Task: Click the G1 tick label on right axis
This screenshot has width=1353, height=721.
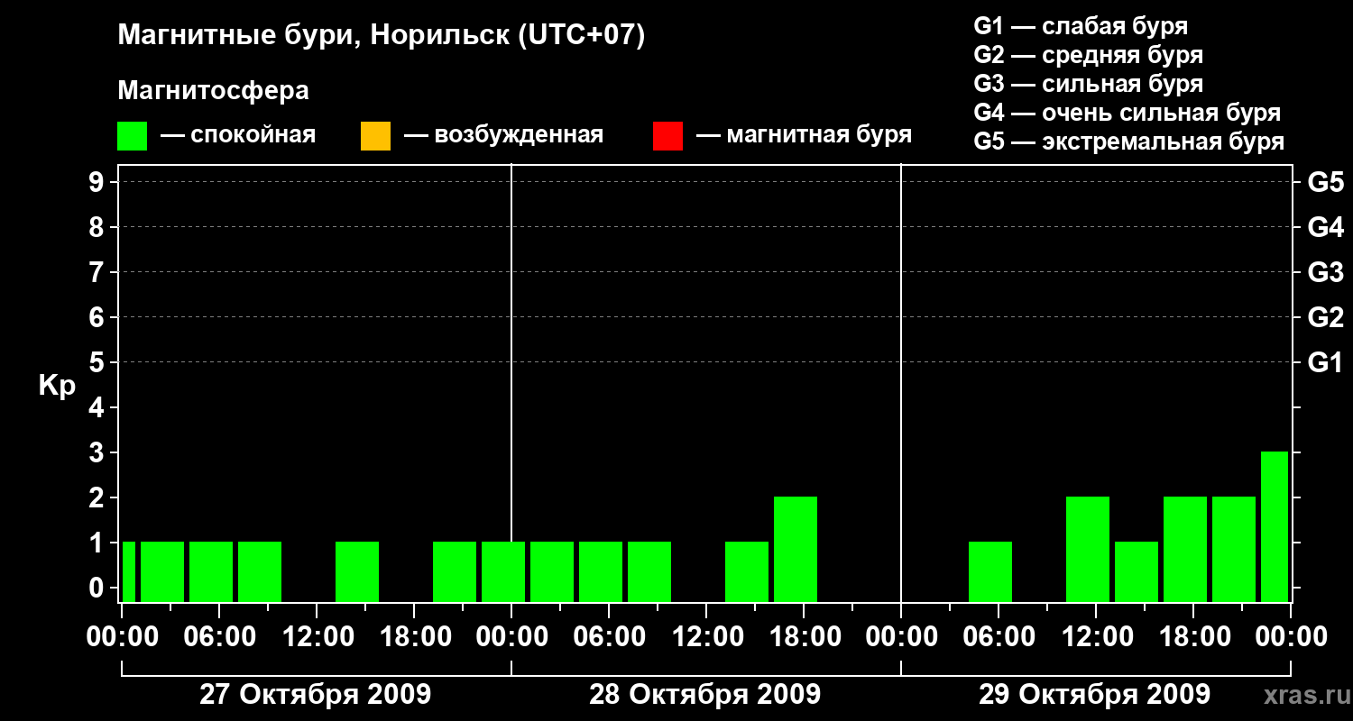Action: [1326, 362]
